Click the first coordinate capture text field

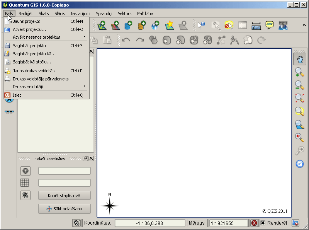[x=65, y=171]
